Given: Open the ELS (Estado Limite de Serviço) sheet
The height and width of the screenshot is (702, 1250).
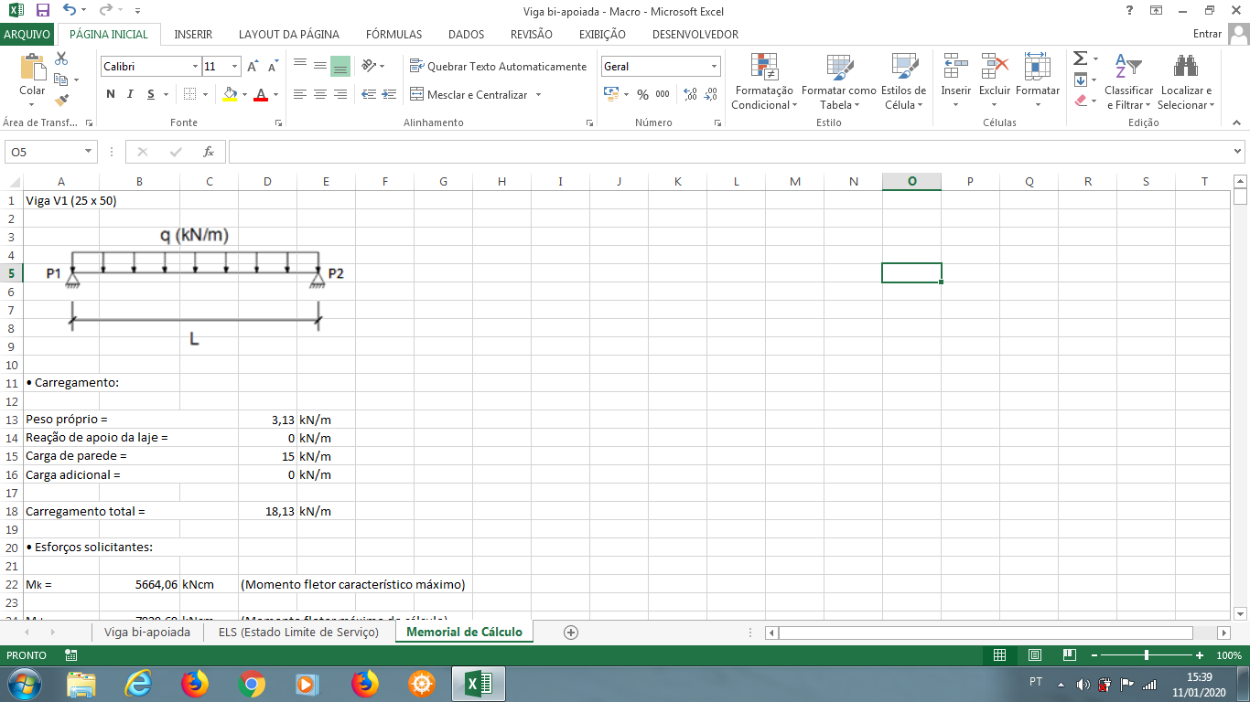Looking at the screenshot, I should pos(298,632).
